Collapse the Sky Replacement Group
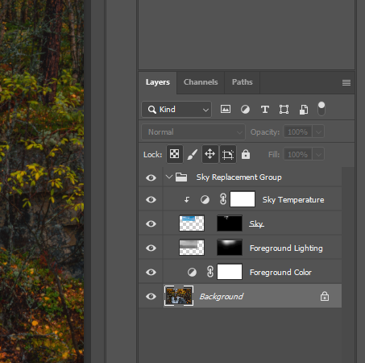 coord(168,177)
